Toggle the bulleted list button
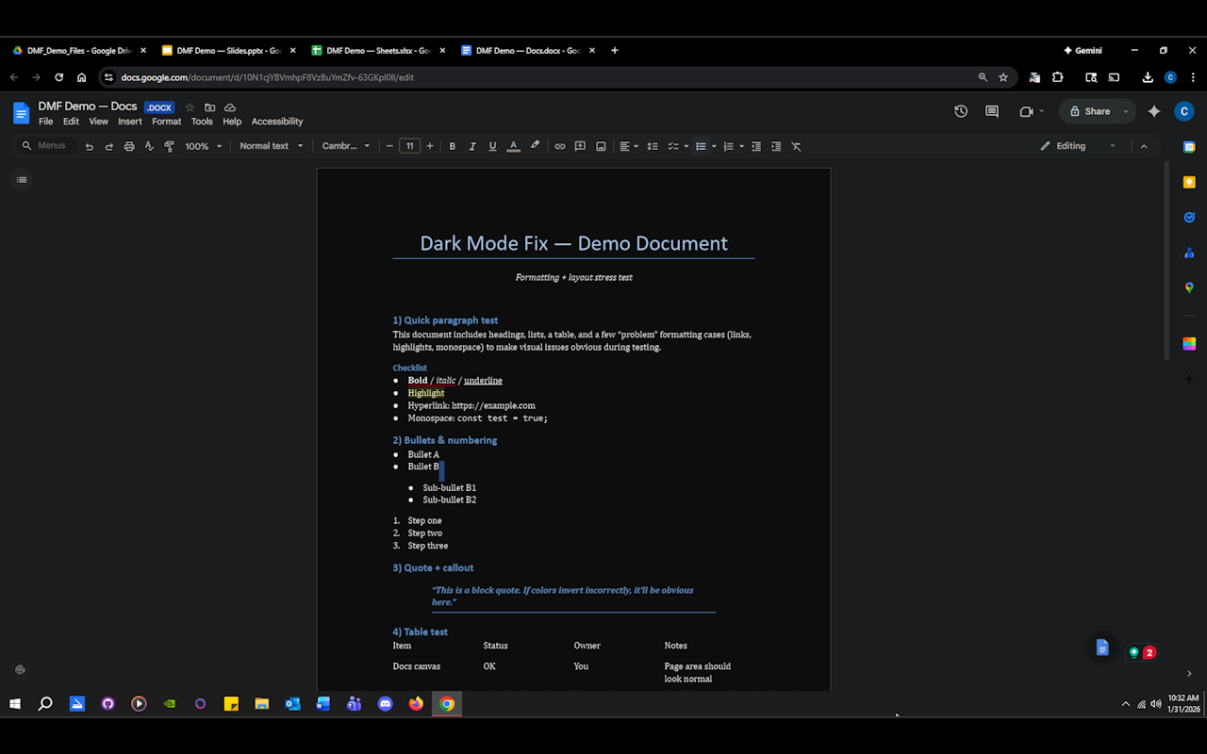This screenshot has width=1207, height=754. [701, 146]
